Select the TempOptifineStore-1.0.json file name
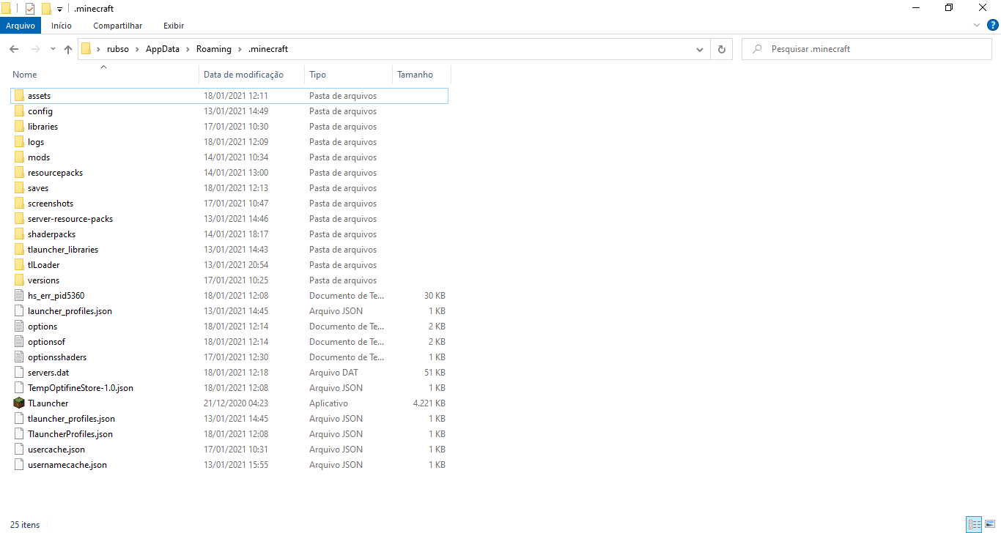Viewport: 1001px width, 533px height. (x=81, y=388)
